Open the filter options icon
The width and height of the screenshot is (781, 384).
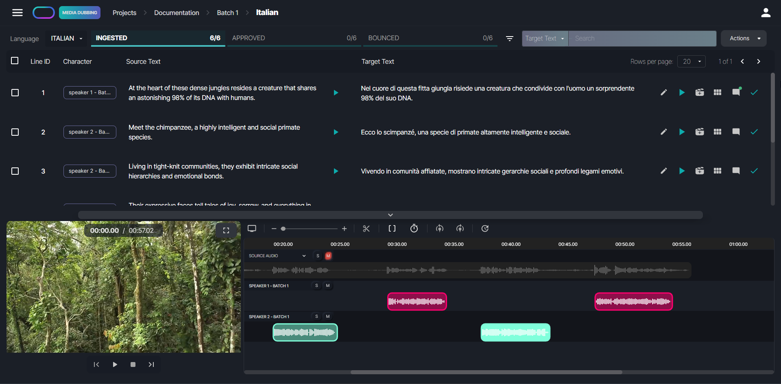(509, 39)
